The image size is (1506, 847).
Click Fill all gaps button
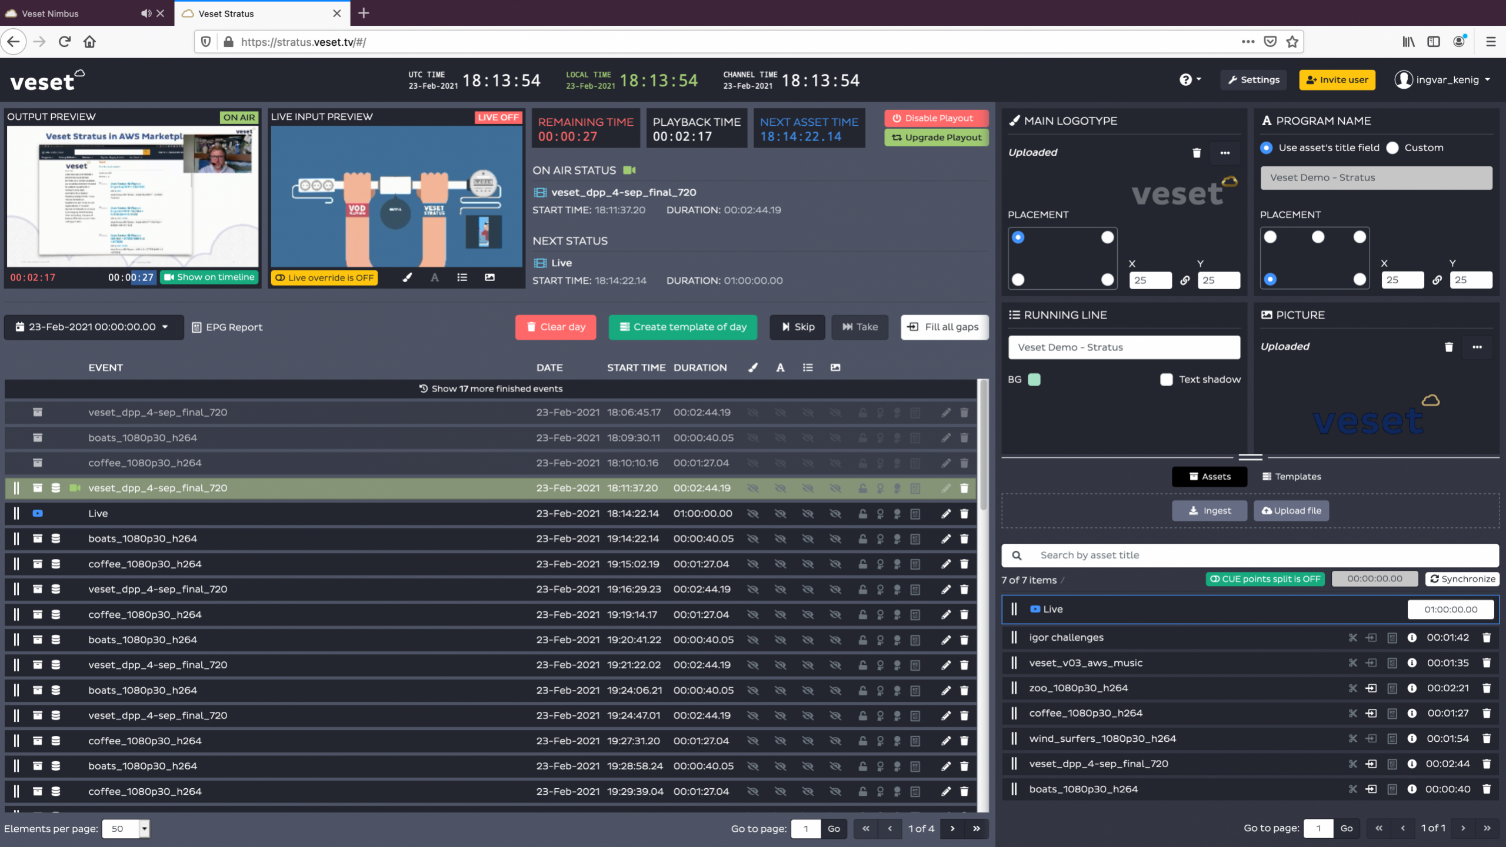pos(945,327)
